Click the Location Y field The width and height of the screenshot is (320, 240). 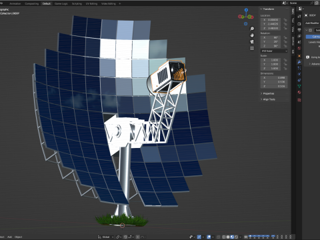click(271, 24)
